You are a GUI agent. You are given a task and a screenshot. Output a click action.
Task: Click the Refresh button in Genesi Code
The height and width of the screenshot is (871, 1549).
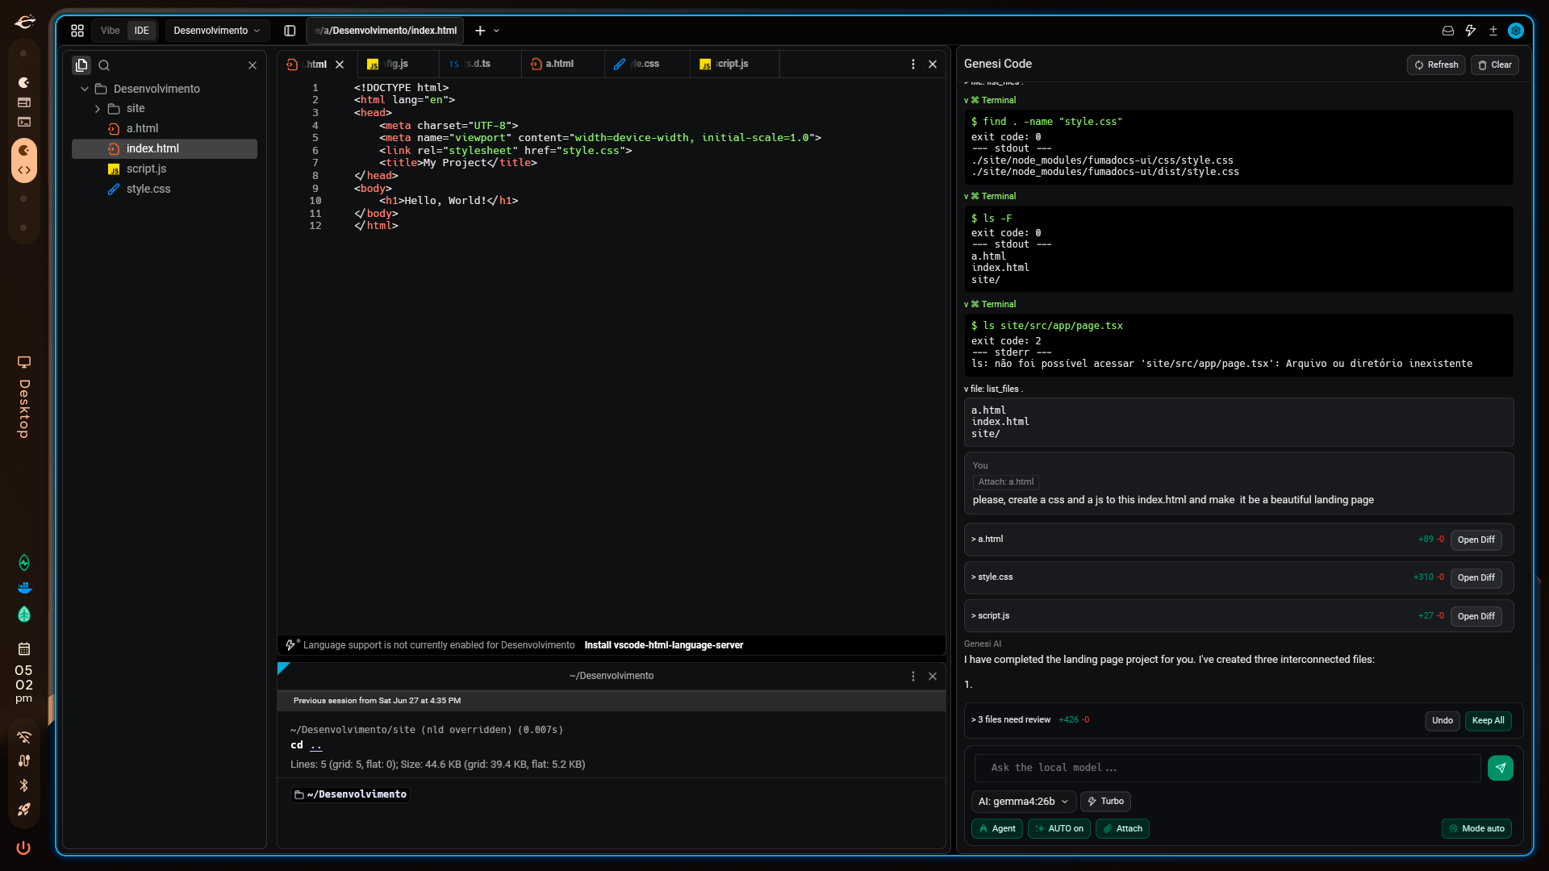1436,65
